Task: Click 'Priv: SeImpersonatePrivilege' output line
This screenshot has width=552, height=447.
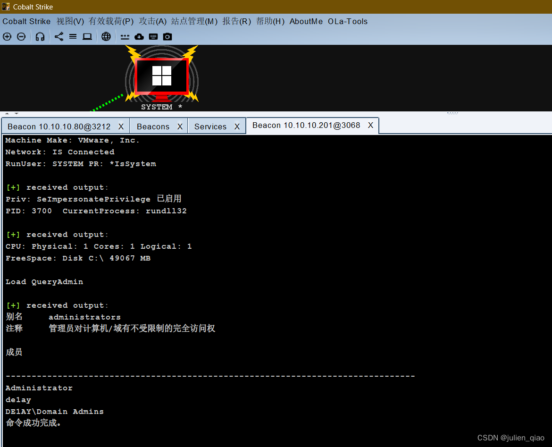Action: click(93, 199)
